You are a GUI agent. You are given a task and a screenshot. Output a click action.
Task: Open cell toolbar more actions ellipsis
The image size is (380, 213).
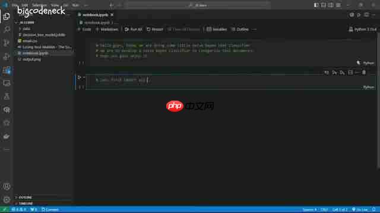(x=357, y=72)
